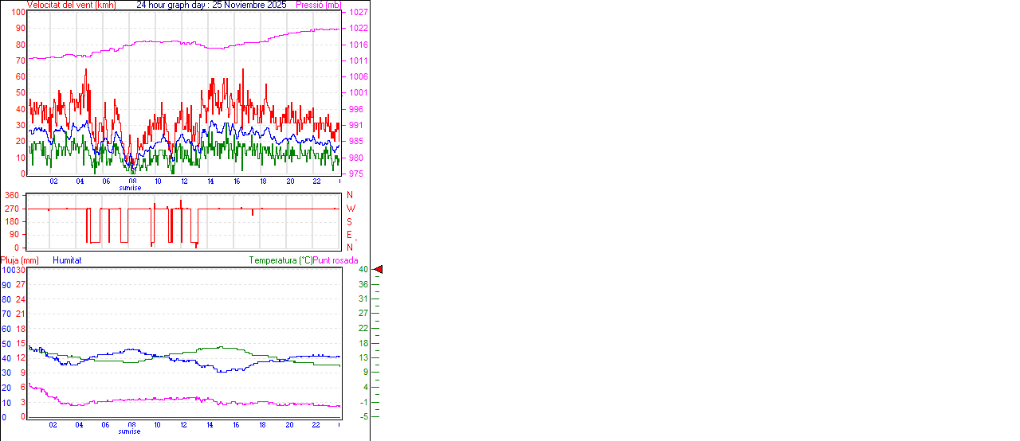This screenshot has height=441, width=1020.
Task: Click the 100 value on wind speed axis
Action: pyautogui.click(x=18, y=13)
